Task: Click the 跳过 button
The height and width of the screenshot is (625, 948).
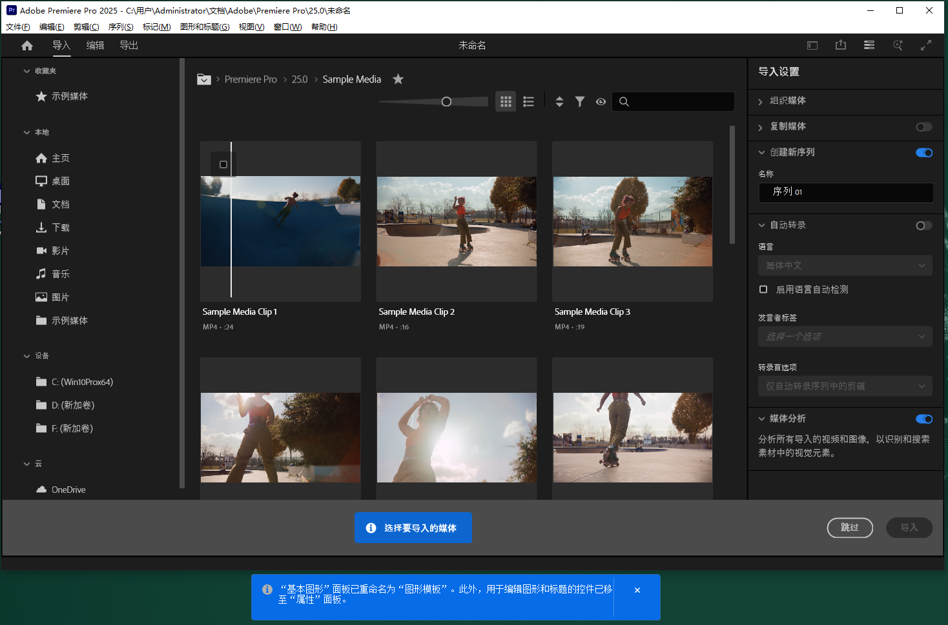Action: (850, 528)
